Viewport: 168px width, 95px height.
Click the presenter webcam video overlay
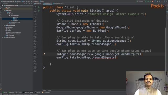(x=147, y=83)
